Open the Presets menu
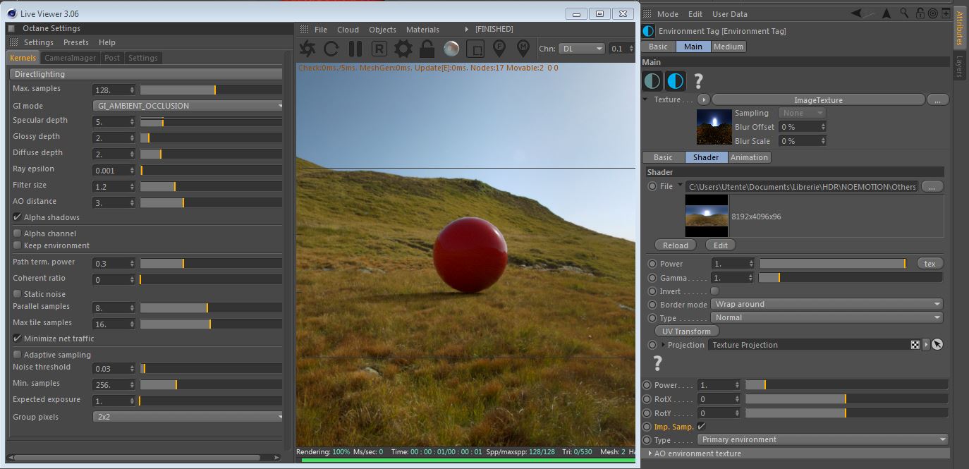This screenshot has width=969, height=469. click(76, 42)
